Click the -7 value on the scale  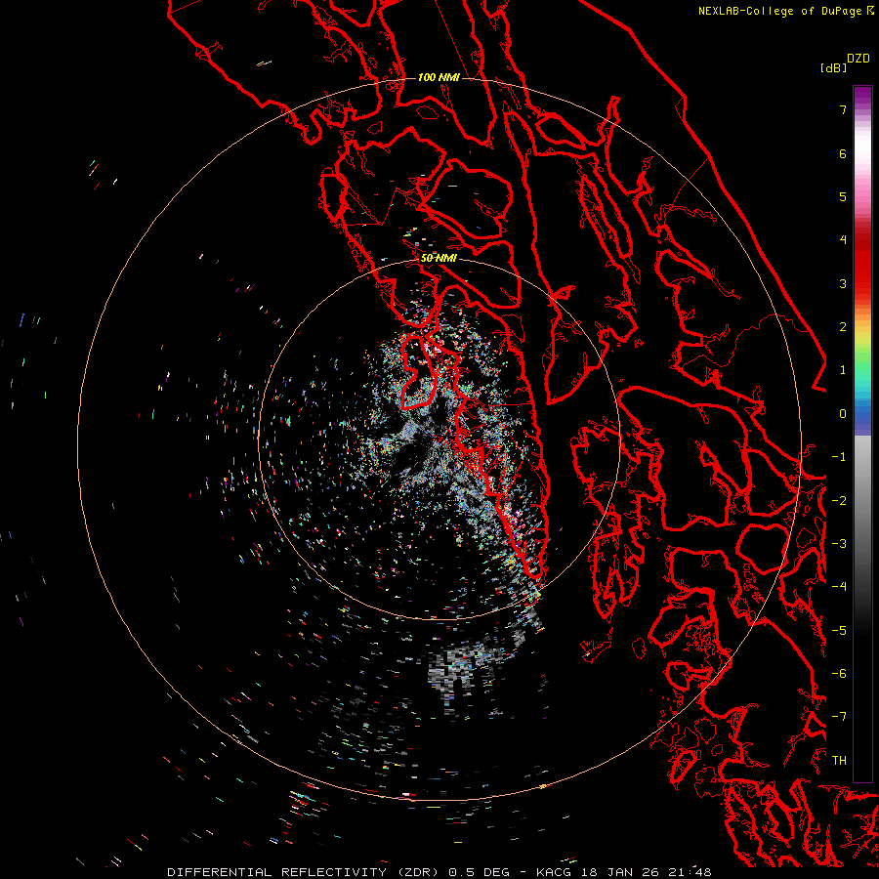tap(839, 717)
